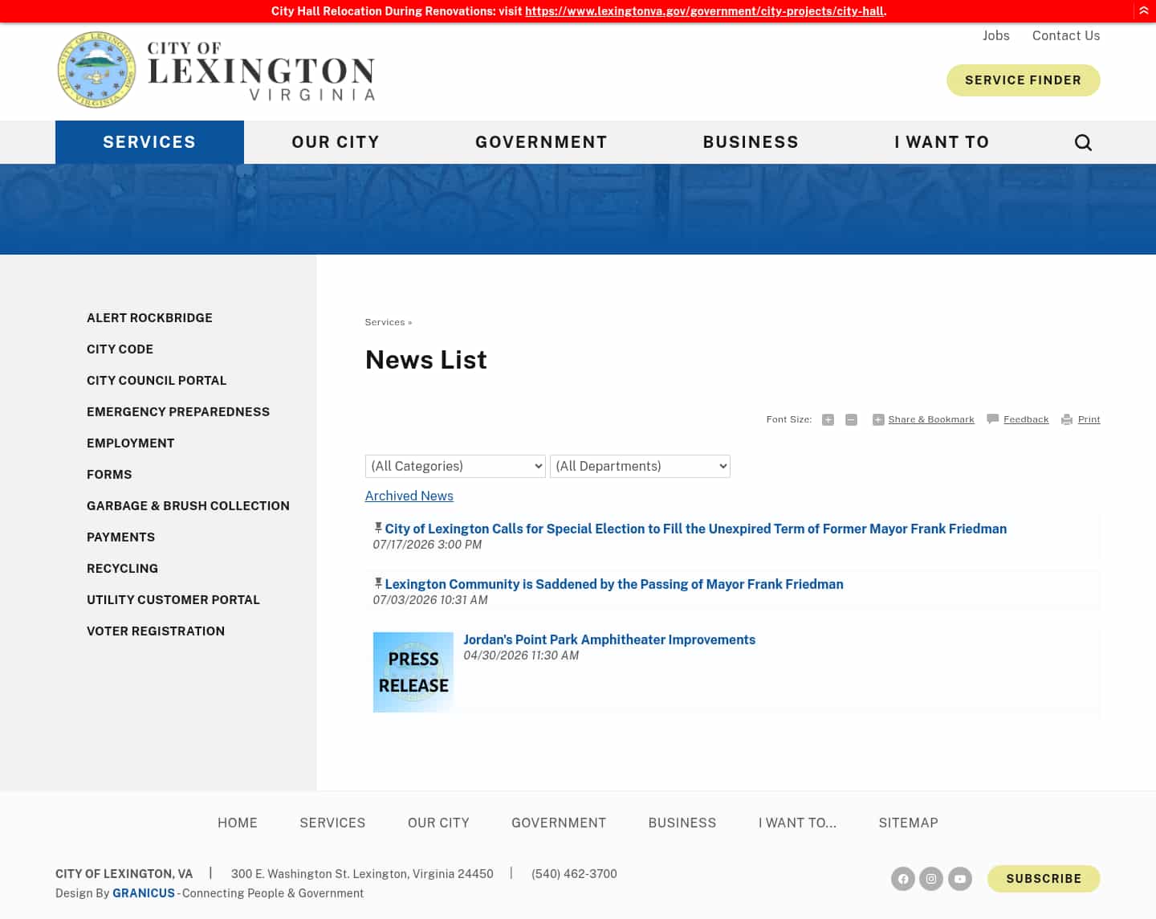Expand the All Categories dropdown

pos(455,466)
